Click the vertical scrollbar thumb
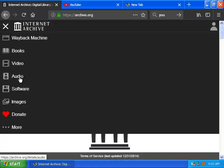Viewport: 224px width, 168px height. 221,32
